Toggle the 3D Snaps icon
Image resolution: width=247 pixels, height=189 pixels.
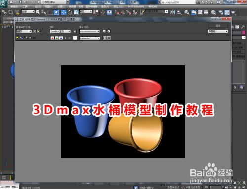[117, 12]
